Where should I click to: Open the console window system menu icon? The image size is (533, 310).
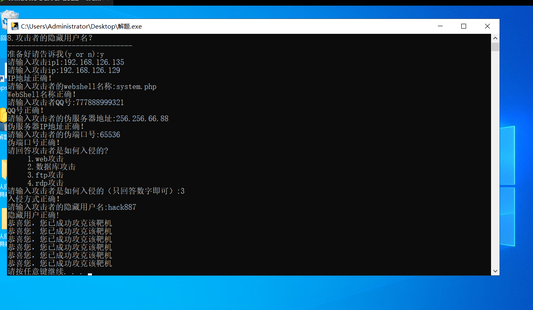[x=15, y=26]
